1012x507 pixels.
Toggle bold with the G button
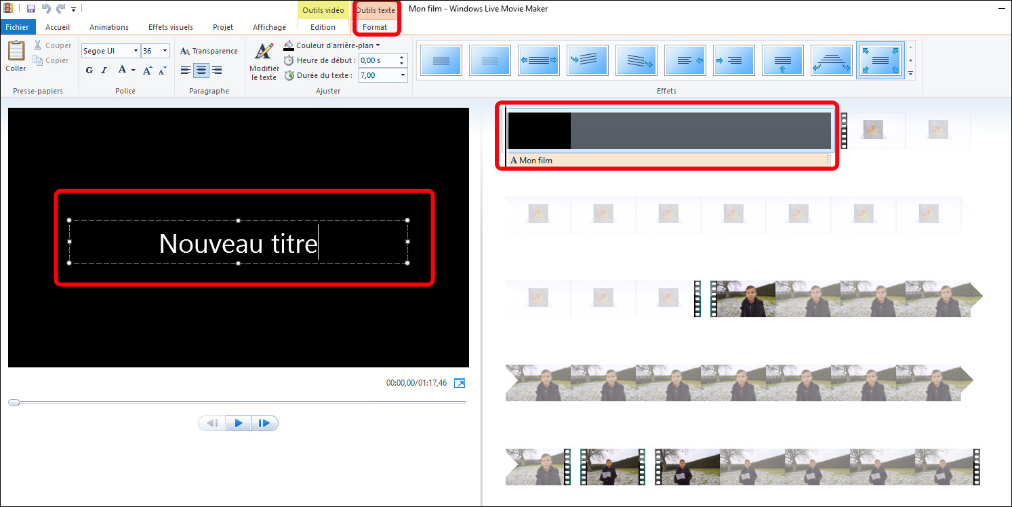(89, 70)
